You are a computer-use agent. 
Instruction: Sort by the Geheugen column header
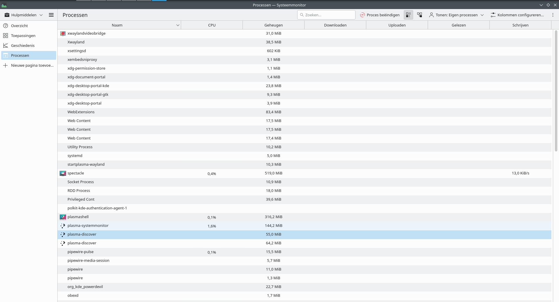point(273,25)
